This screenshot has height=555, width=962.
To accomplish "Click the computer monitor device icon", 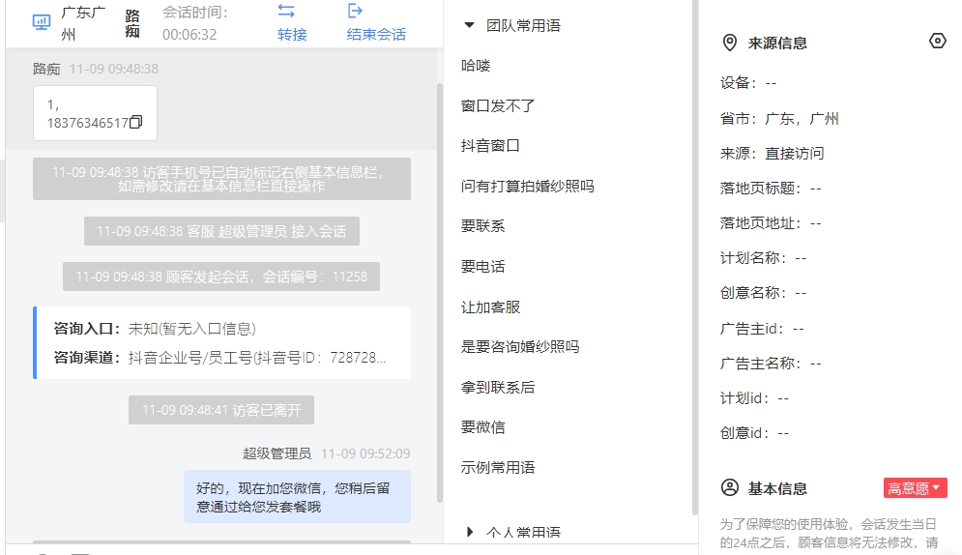I will [x=42, y=22].
